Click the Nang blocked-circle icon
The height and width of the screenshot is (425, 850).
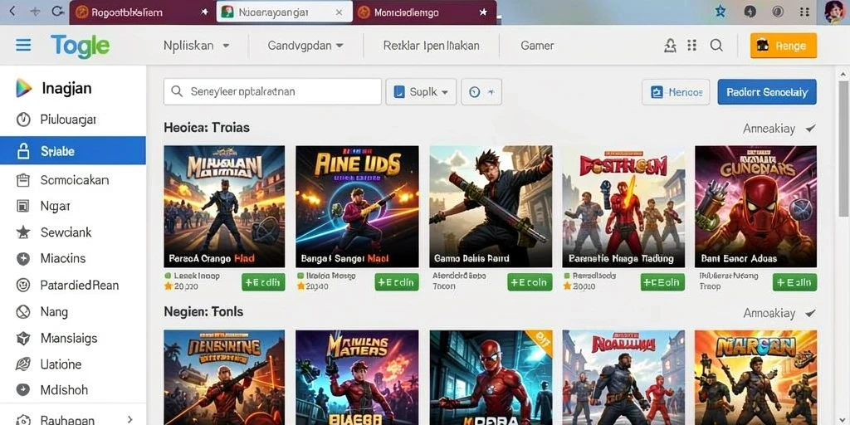click(x=23, y=312)
